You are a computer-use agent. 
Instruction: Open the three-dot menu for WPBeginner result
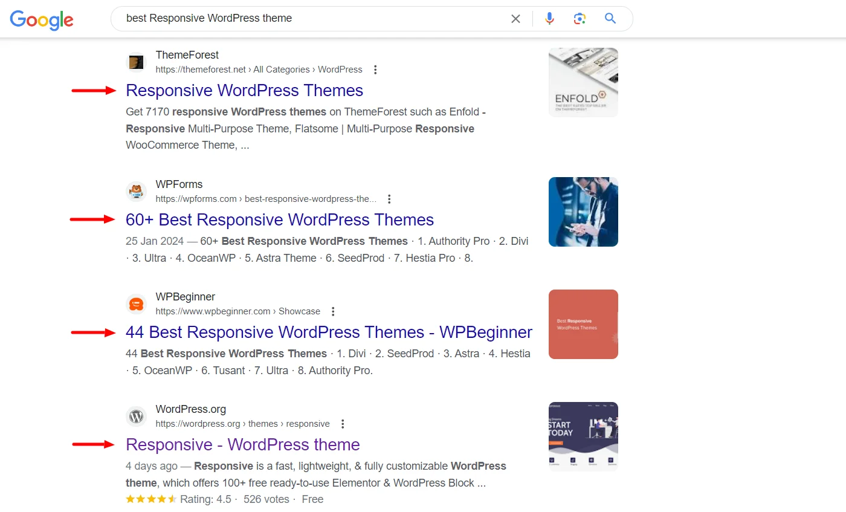[333, 311]
